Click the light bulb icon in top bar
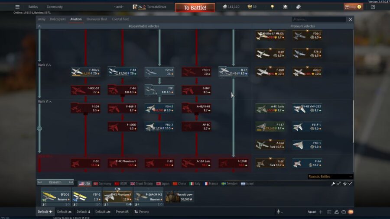The image size is (390, 219). pos(272,7)
